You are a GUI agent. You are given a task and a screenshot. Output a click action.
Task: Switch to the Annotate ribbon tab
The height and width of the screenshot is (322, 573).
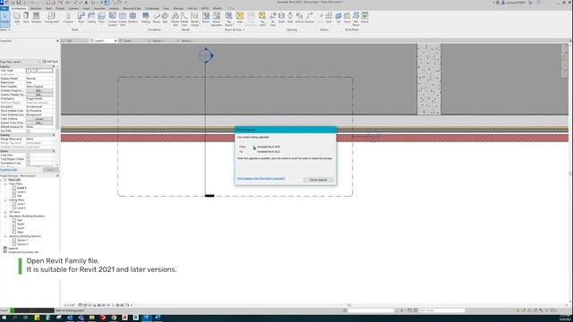[99, 8]
